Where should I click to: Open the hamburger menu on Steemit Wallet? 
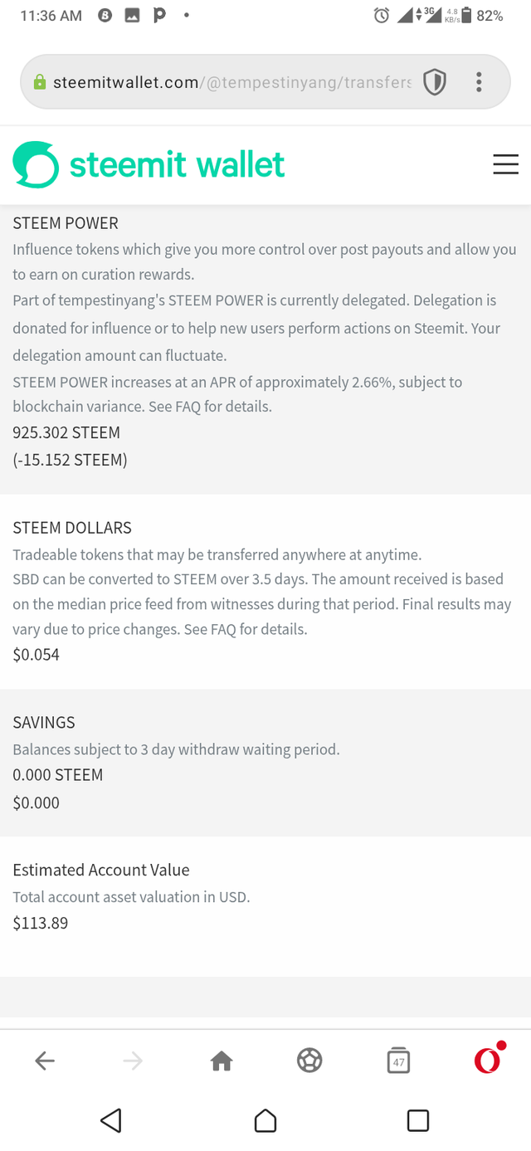[505, 164]
